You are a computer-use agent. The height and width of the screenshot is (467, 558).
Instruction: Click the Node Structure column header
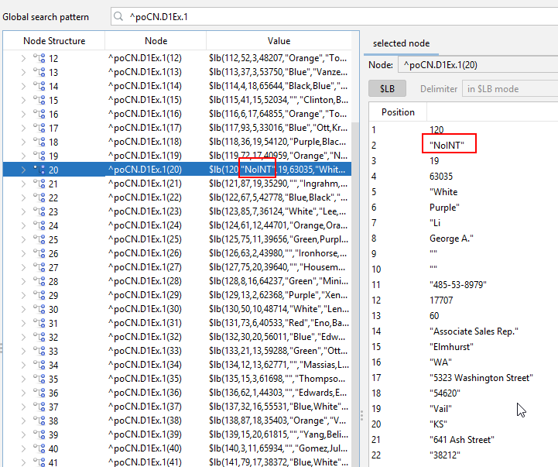(x=54, y=41)
